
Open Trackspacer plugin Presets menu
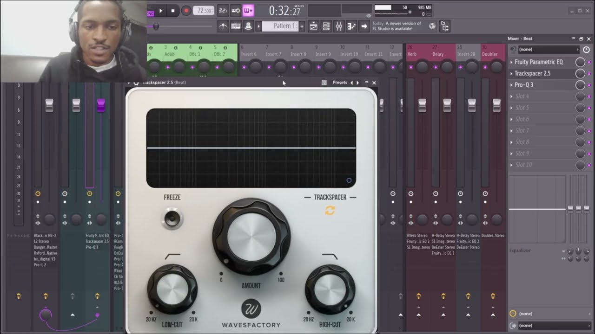[x=340, y=83]
